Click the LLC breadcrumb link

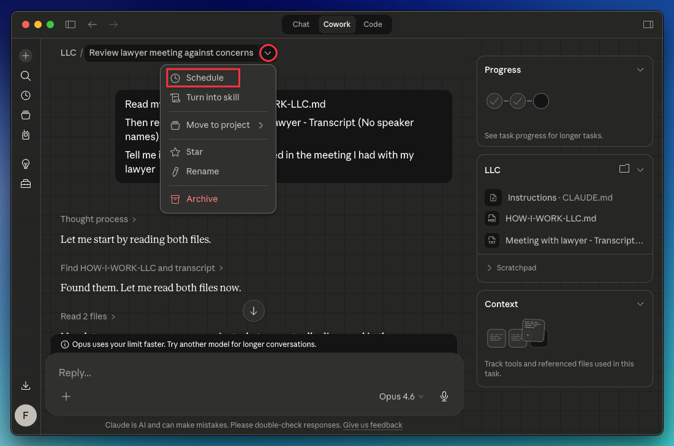pyautogui.click(x=68, y=53)
